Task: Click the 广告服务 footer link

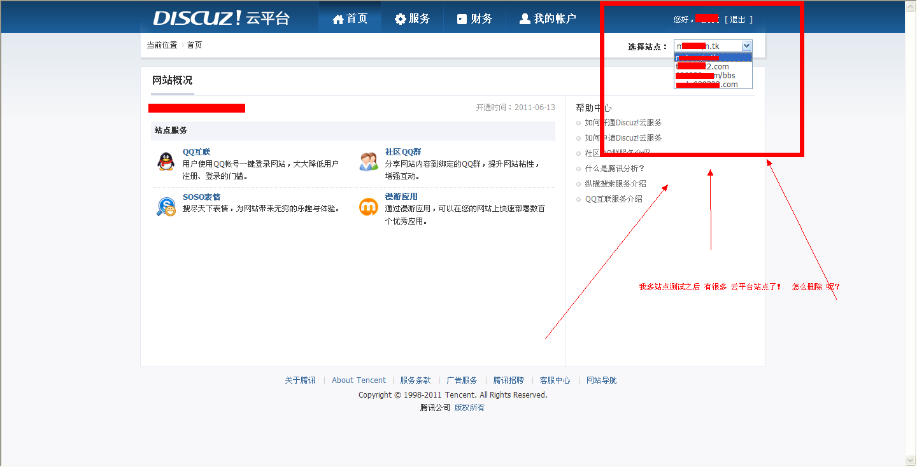Action: [x=462, y=380]
